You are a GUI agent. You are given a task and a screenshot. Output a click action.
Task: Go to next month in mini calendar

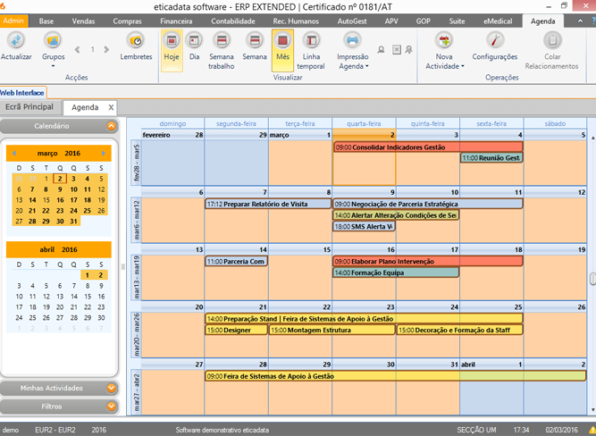pyautogui.click(x=104, y=153)
